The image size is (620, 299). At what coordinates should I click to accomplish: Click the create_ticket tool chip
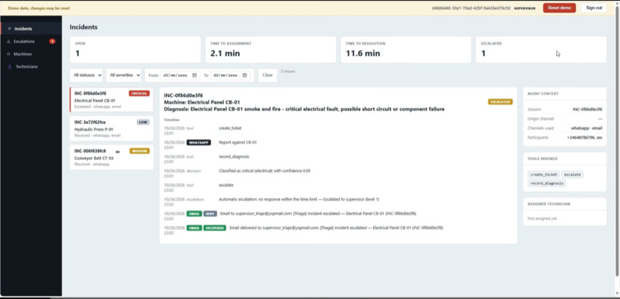[544, 174]
